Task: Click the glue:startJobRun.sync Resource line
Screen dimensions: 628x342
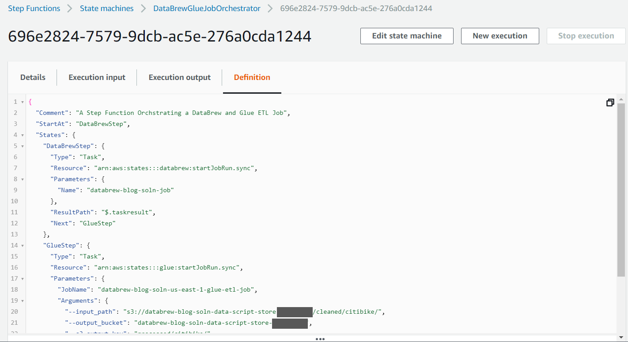Action: click(x=147, y=267)
